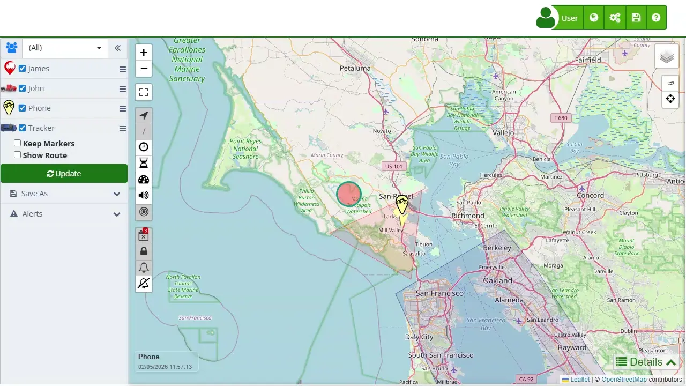Open the lock tool in the sidebar
The image size is (686, 386).
coord(144,251)
